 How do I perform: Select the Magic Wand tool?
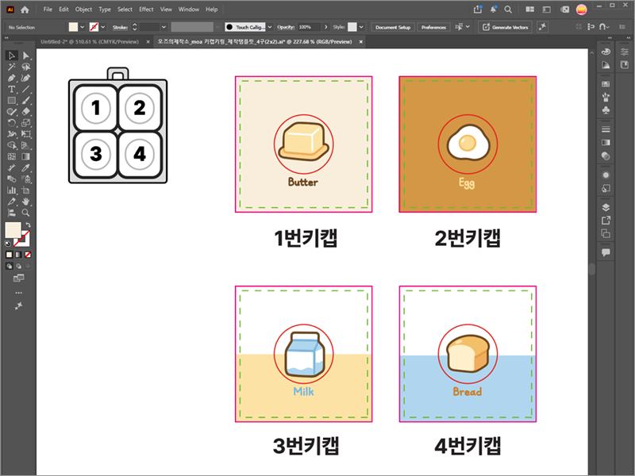12,67
